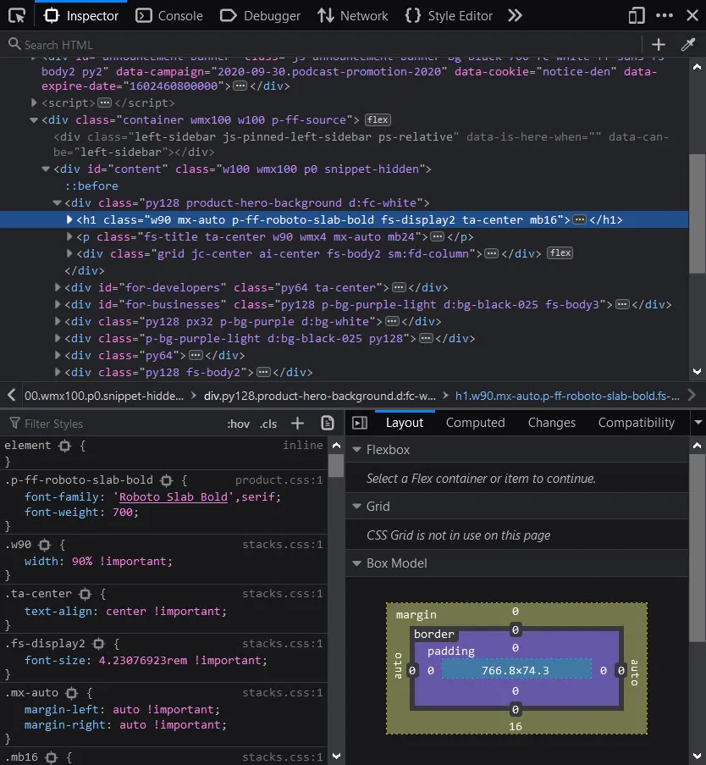Collapse the Flexbox section
Viewport: 706px width, 765px height.
point(357,449)
